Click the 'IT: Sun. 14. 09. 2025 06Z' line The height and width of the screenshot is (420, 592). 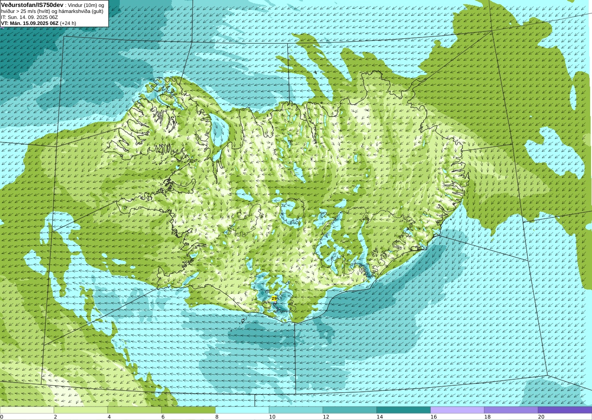(29, 17)
